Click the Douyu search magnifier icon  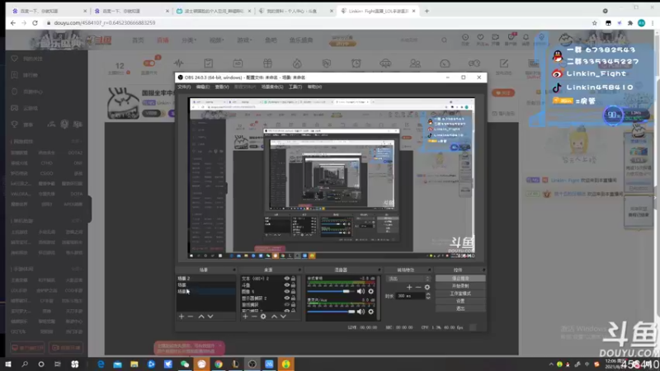click(444, 40)
